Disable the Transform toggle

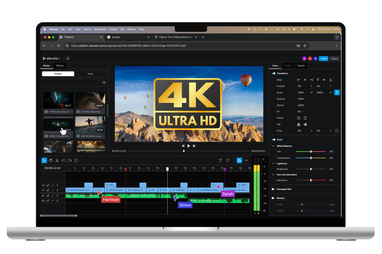tap(273, 73)
